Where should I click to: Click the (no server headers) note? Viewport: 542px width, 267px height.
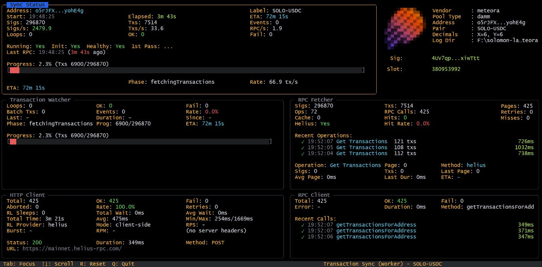point(216,231)
